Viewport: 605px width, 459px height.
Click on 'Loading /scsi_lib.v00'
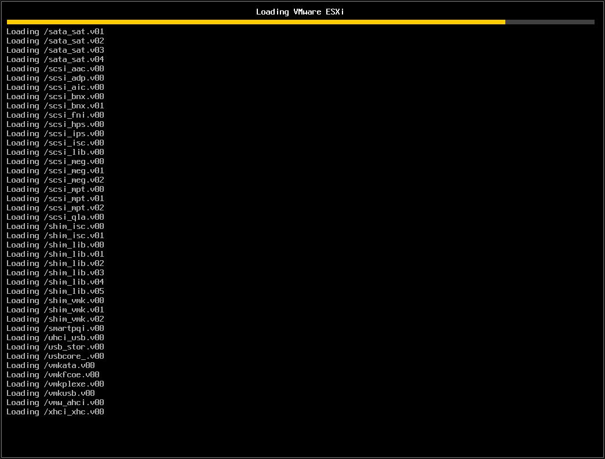click(x=55, y=152)
